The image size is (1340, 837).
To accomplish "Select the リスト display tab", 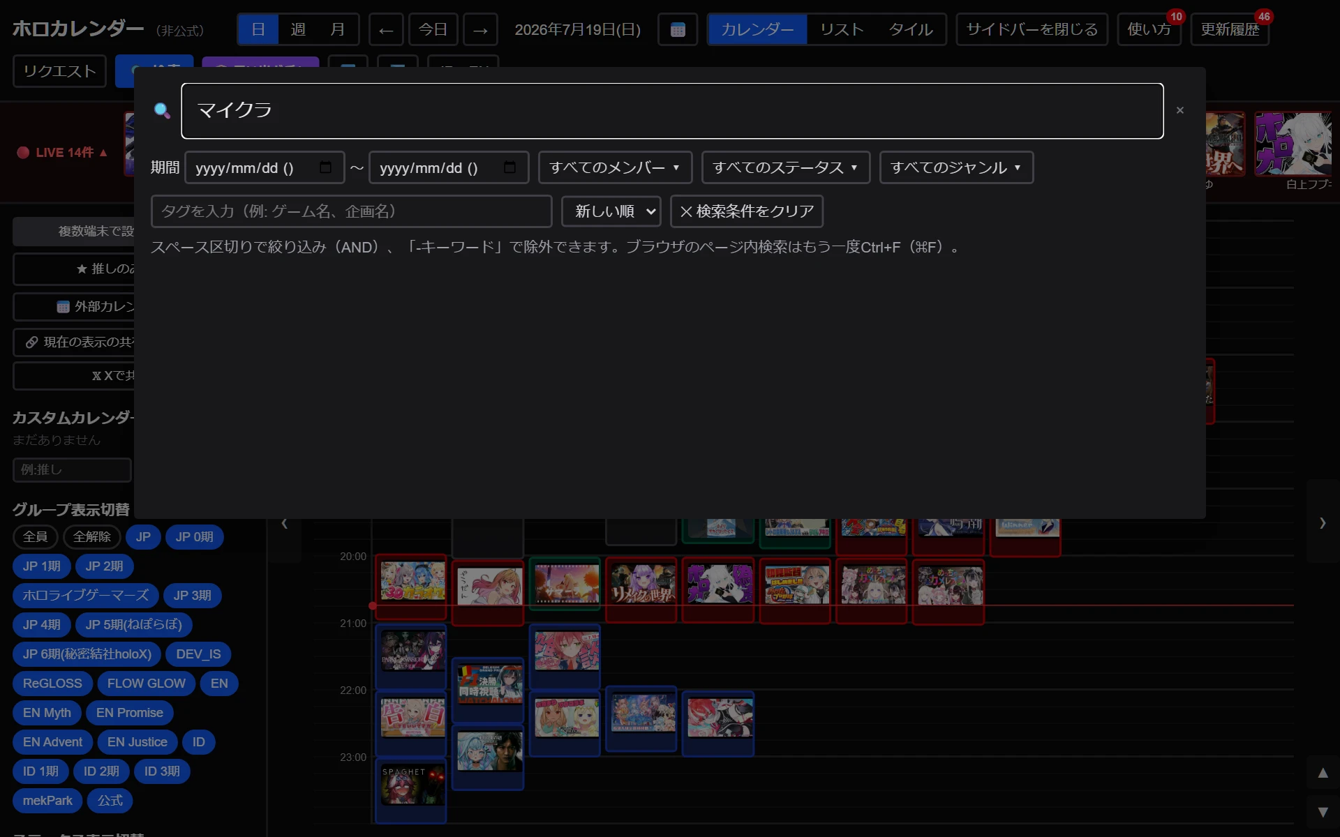I will (x=842, y=29).
